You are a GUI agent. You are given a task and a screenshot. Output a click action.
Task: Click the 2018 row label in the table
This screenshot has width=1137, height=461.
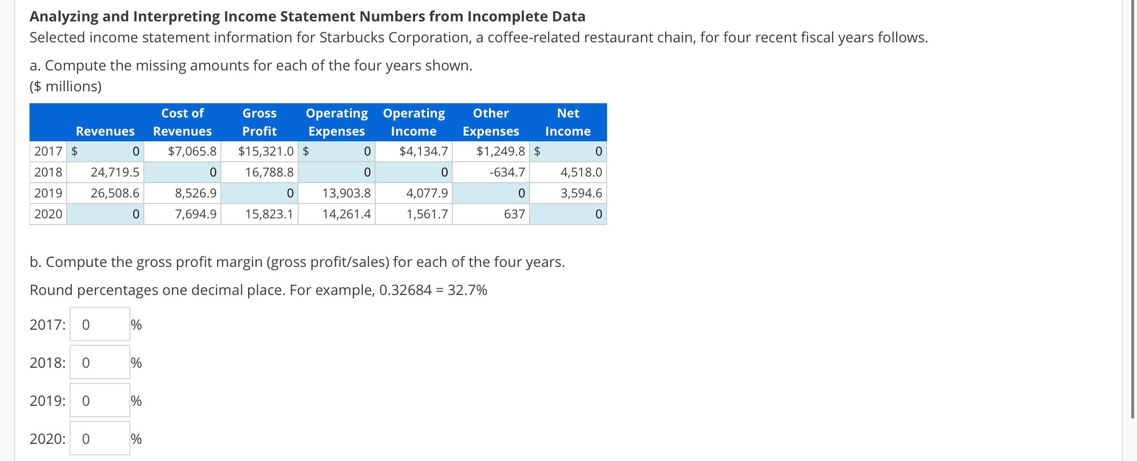[x=48, y=172]
